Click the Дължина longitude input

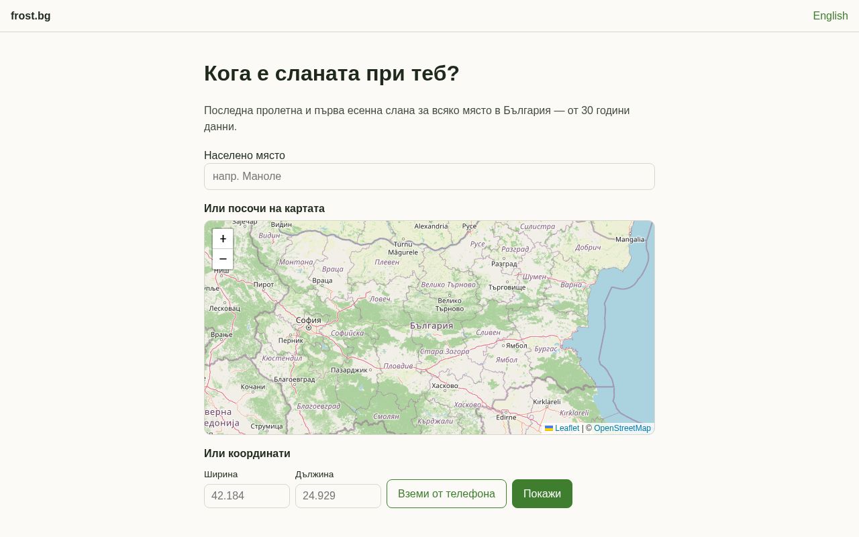(338, 496)
